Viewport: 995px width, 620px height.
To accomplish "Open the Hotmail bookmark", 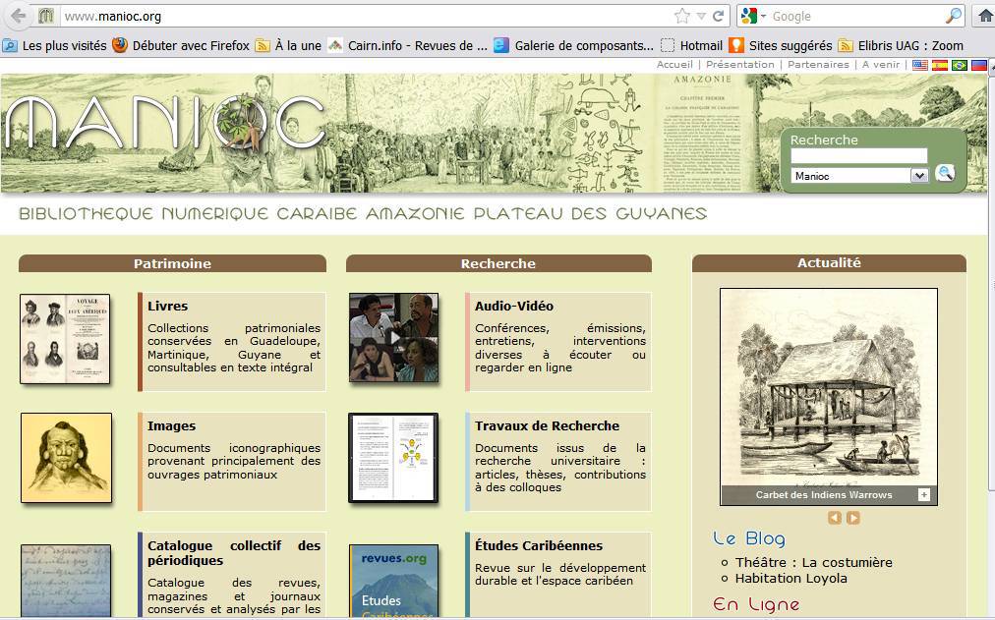I will coord(701,45).
